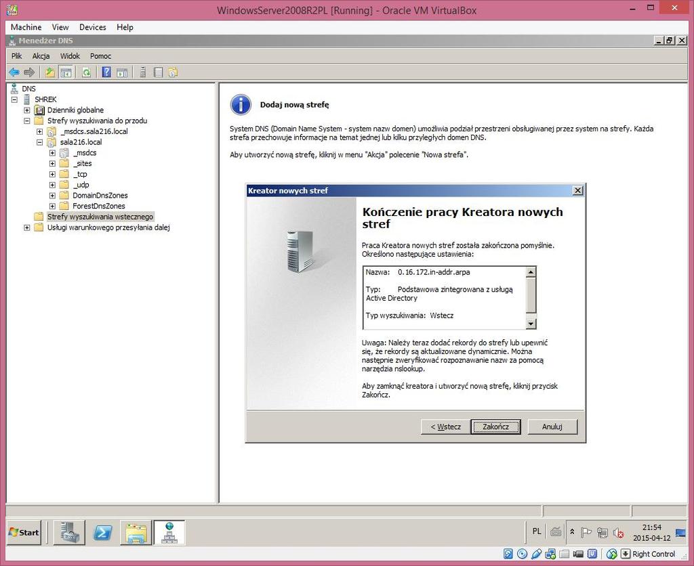Select the DNS root tree item
694x566 pixels.
click(28, 89)
